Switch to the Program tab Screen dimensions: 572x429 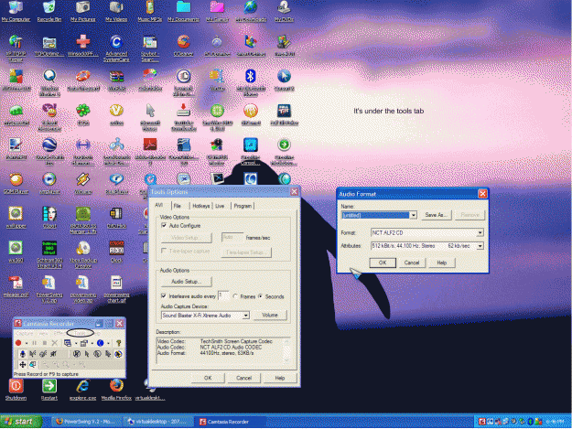[243, 206]
